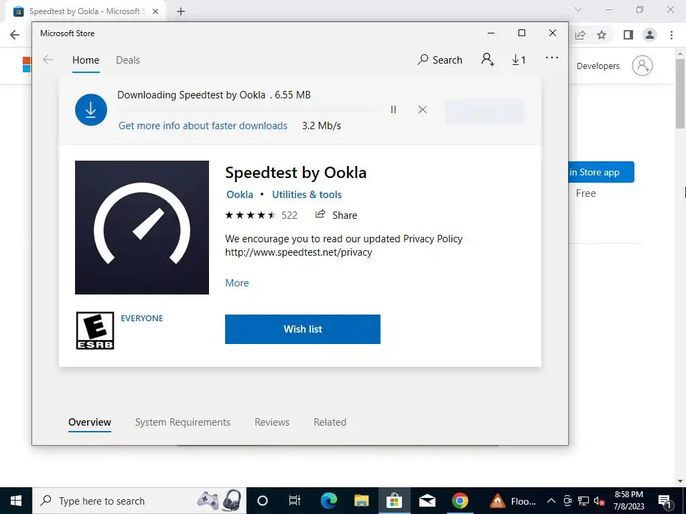The image size is (686, 514).
Task: Open the Meet Now tray icon
Action: coord(567,501)
